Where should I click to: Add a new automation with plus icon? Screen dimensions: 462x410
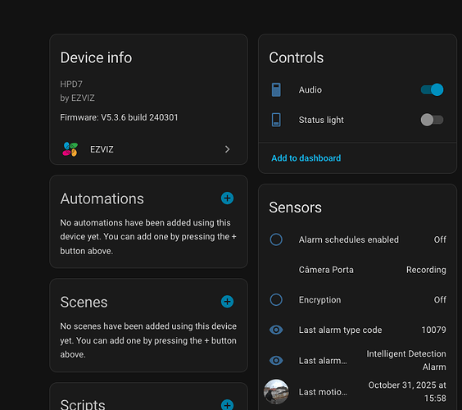[x=227, y=198]
